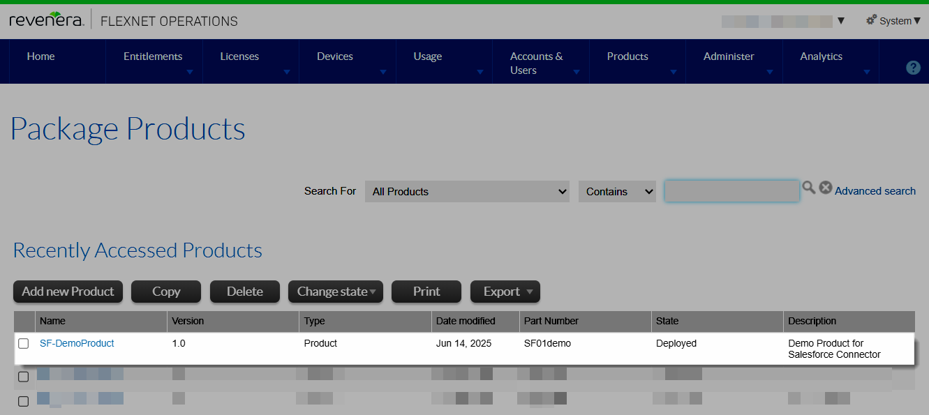Click the "Product" type cell for SF-DemoProduct
The height and width of the screenshot is (415, 929).
coord(321,343)
